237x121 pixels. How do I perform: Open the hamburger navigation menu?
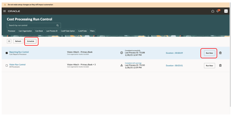tap(4, 11)
